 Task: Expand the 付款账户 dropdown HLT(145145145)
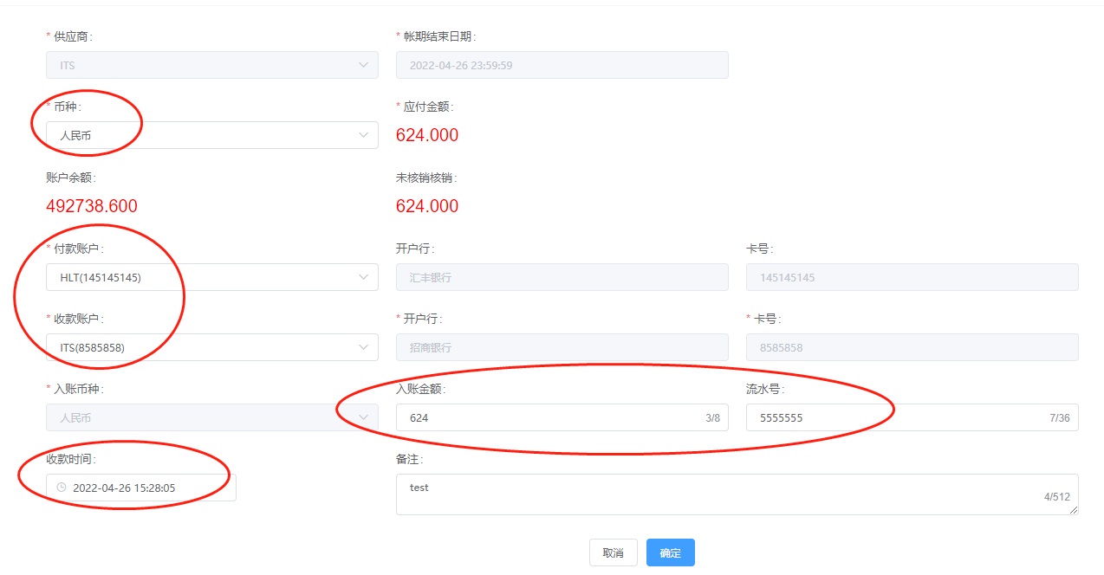(211, 277)
